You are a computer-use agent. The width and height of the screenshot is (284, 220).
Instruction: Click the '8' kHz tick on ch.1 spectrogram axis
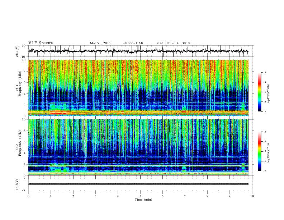(x=25, y=71)
